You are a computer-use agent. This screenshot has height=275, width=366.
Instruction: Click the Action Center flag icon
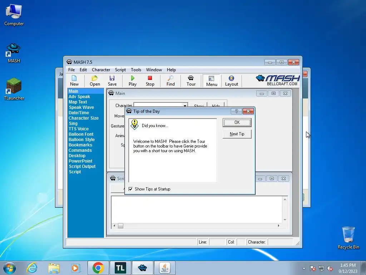tap(313, 268)
